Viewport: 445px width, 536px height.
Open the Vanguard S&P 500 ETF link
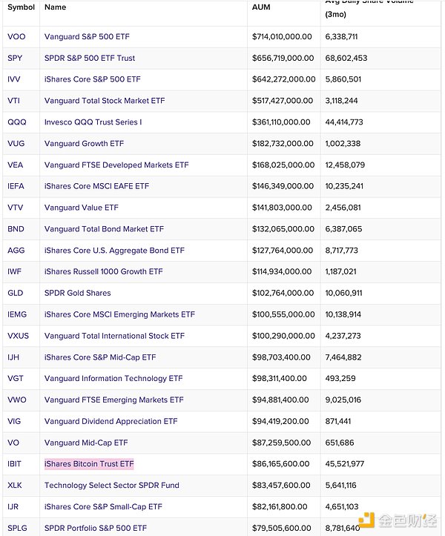[x=87, y=36]
